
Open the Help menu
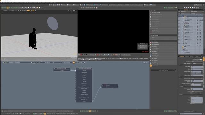[x=55, y=3]
